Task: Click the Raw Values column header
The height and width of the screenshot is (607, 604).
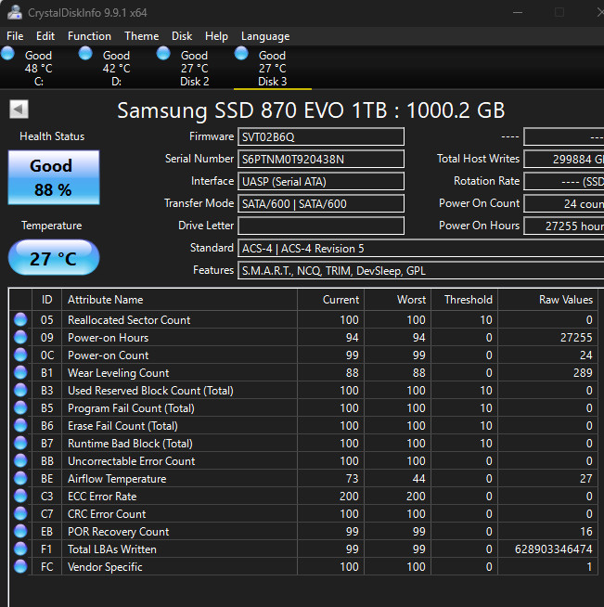Action: pos(548,300)
